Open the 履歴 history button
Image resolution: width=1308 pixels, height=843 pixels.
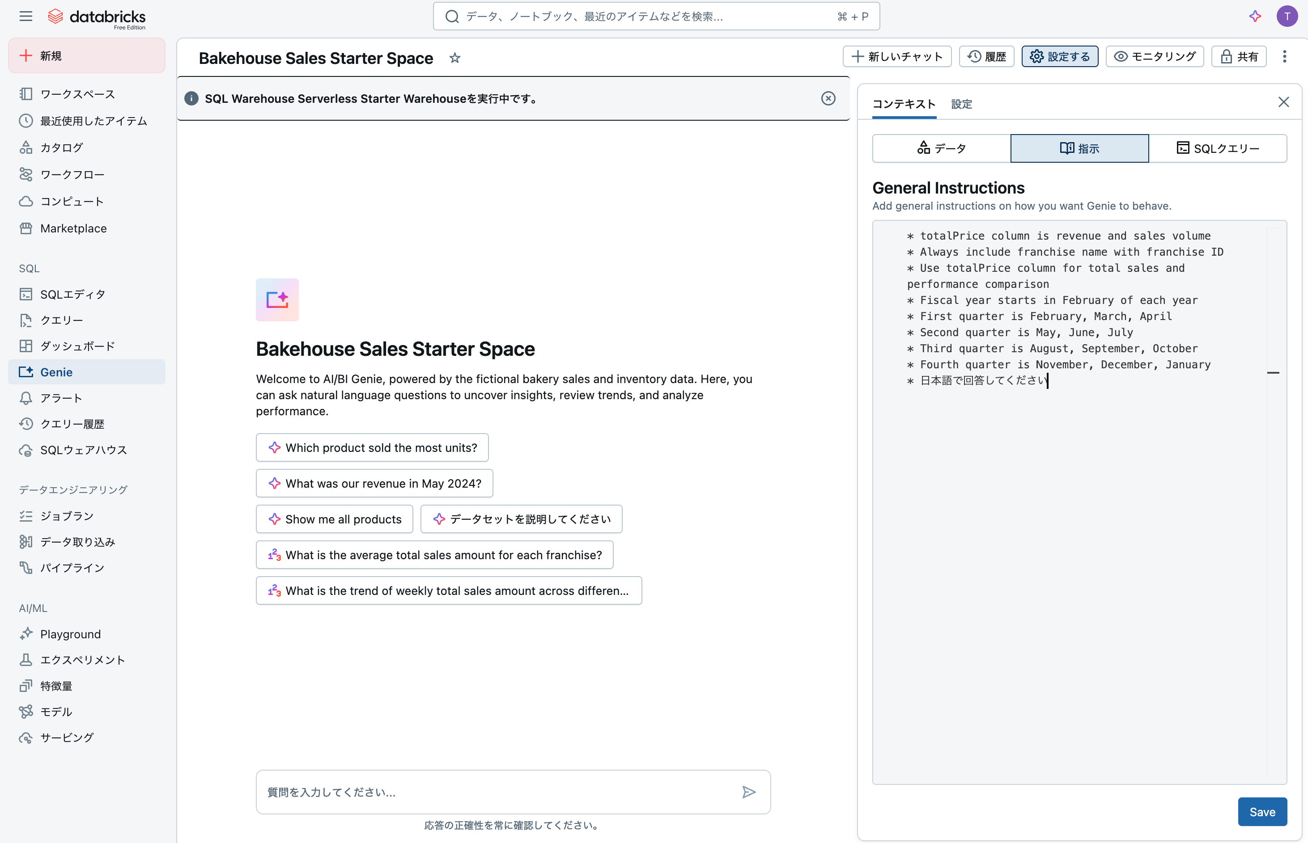coord(986,56)
